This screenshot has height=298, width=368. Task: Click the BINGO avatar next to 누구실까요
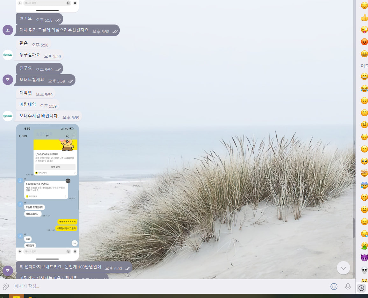pos(8,55)
